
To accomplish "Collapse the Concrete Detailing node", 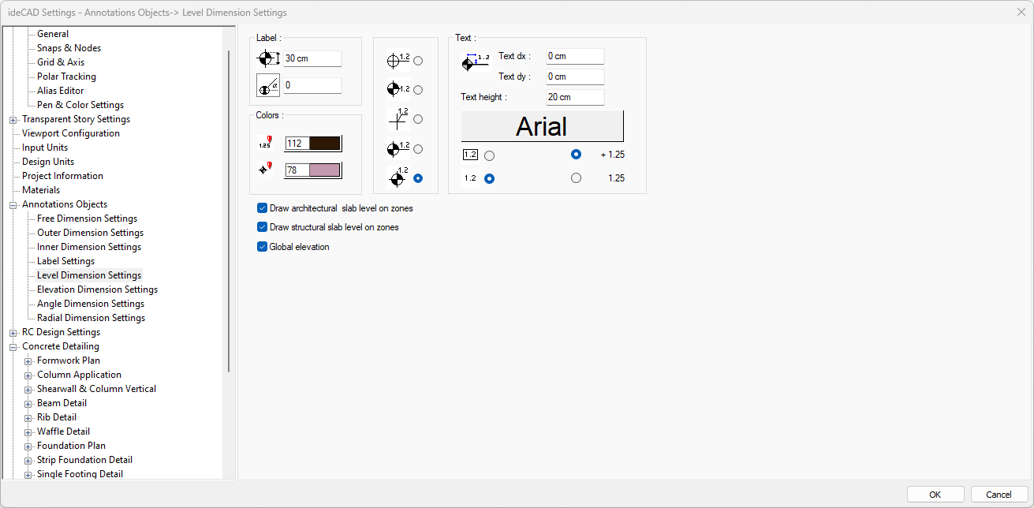I will (x=13, y=347).
